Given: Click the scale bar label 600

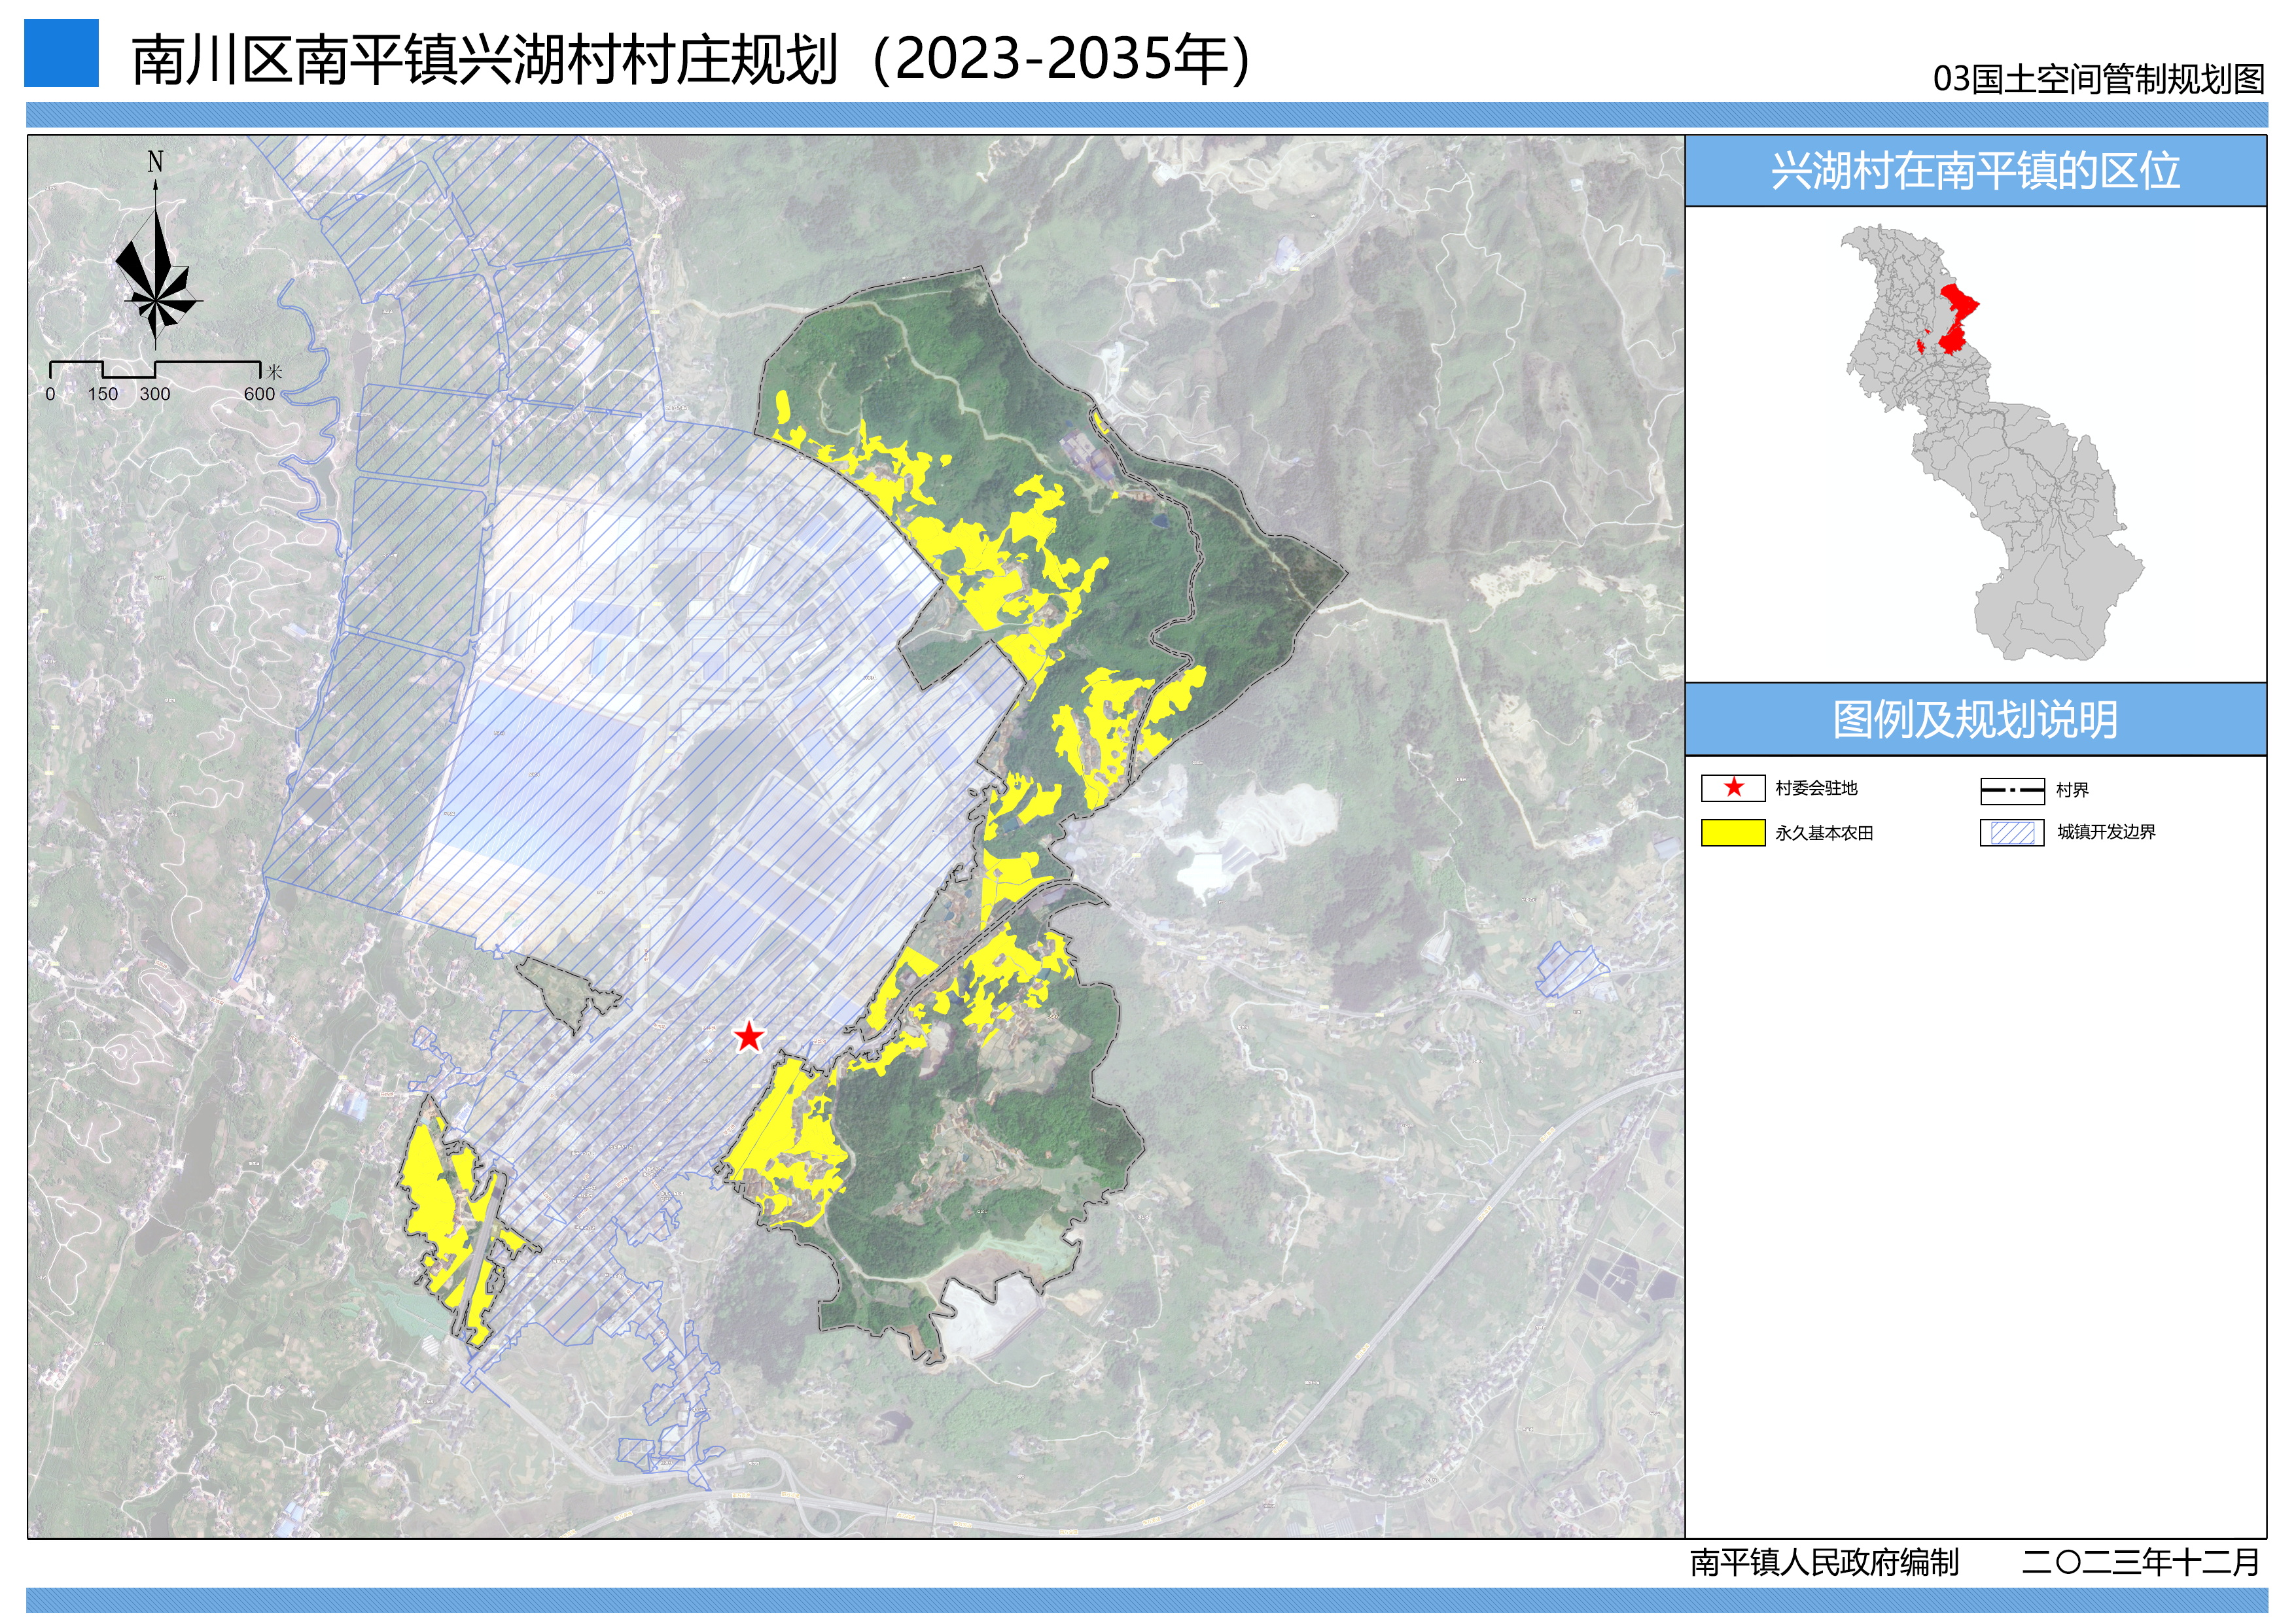Looking at the screenshot, I should click(259, 394).
